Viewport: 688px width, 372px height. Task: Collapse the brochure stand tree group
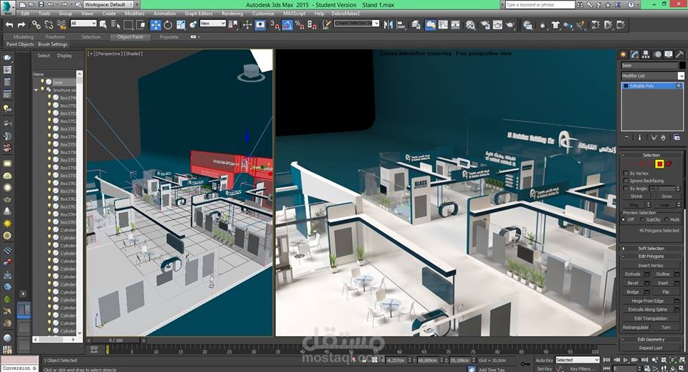(37, 90)
